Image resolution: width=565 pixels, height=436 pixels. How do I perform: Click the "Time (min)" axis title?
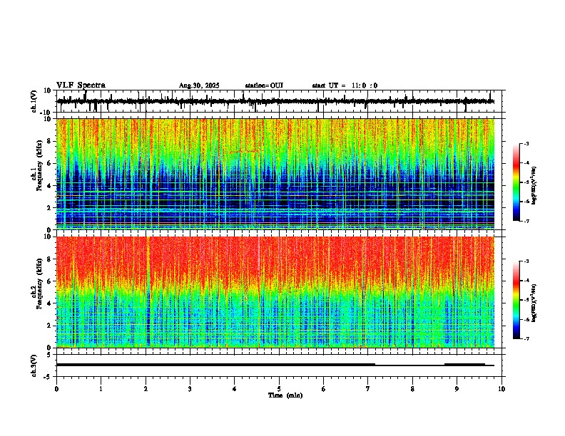point(285,395)
